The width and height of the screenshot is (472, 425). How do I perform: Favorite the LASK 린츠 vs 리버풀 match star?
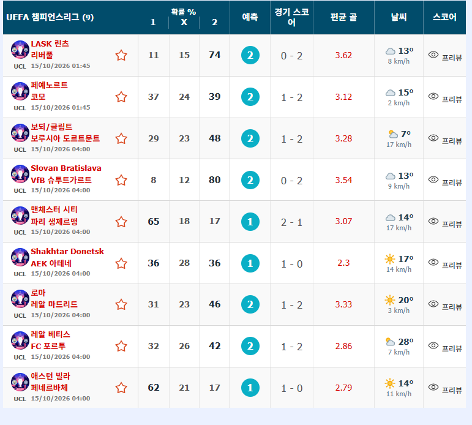coord(121,56)
